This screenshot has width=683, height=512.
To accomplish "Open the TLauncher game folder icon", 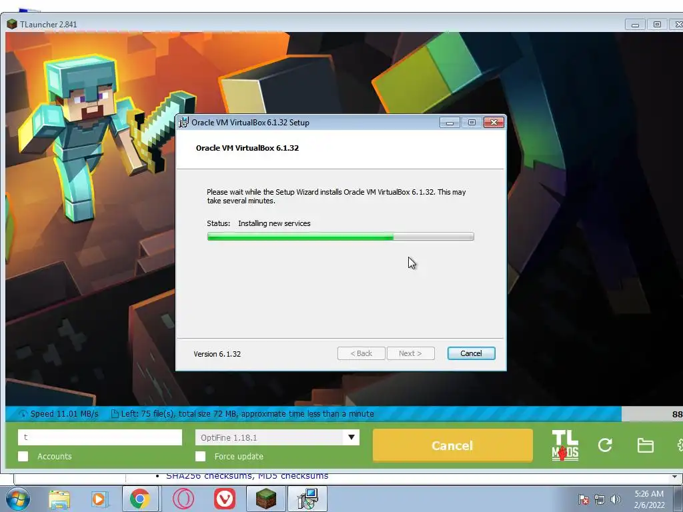I will tap(645, 445).
